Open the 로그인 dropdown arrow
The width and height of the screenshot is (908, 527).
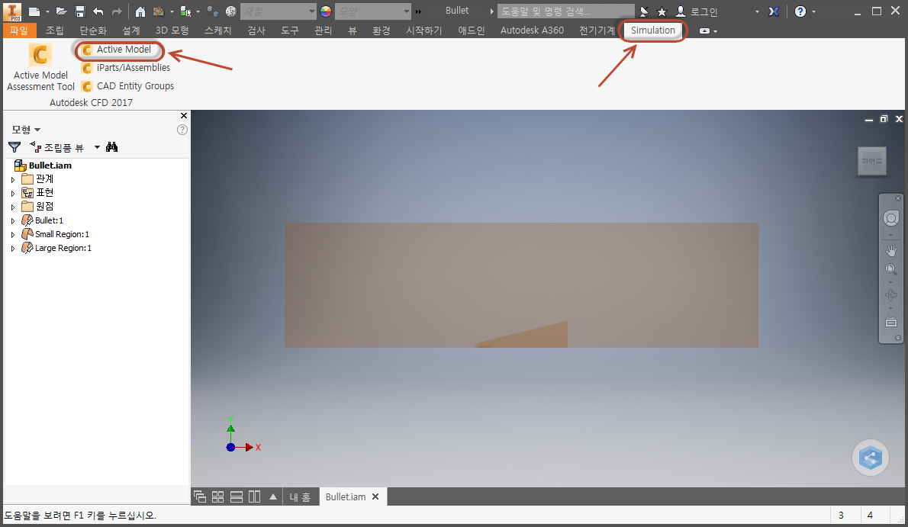pyautogui.click(x=757, y=11)
